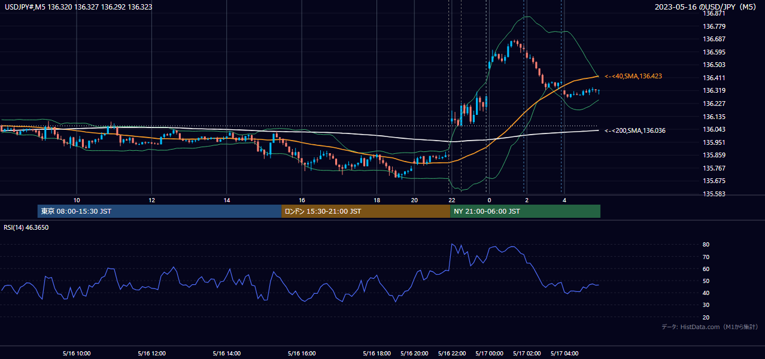Click hour label 10 on main chart time axis

77,200
